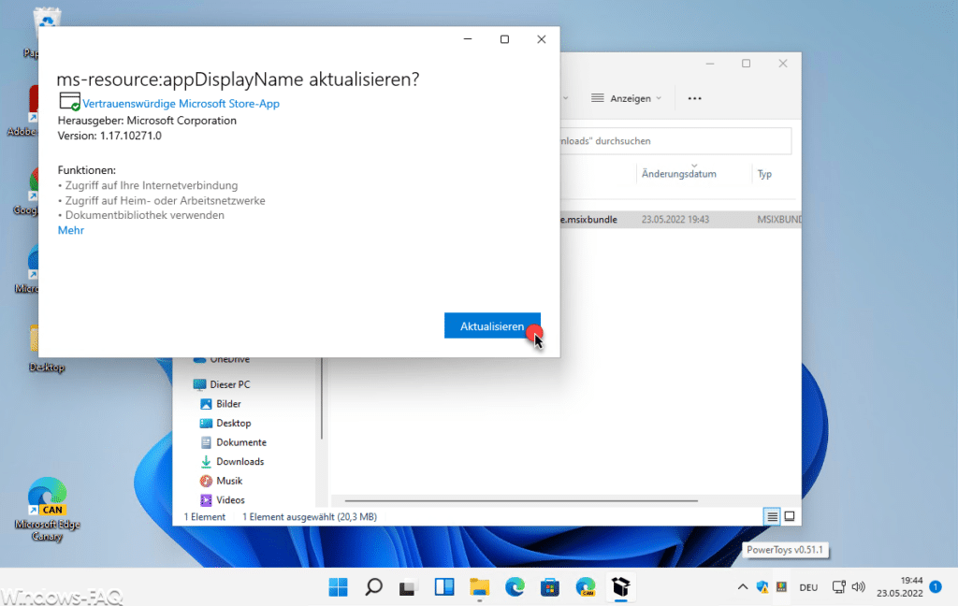Open Bilder folder in sidebar
Screen dimensions: 958x606
point(228,404)
